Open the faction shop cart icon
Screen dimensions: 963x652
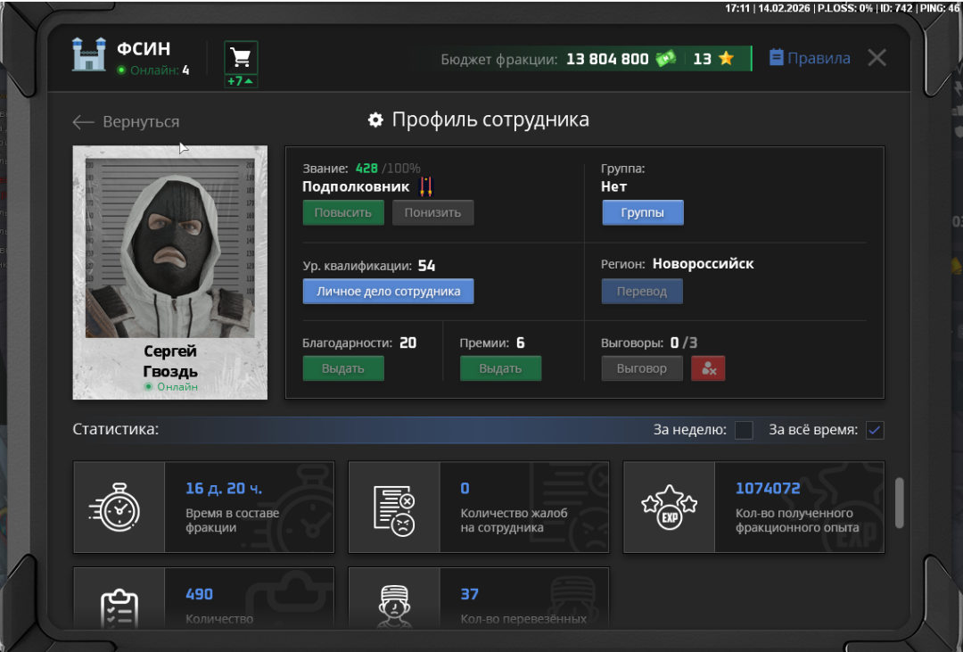coord(241,58)
